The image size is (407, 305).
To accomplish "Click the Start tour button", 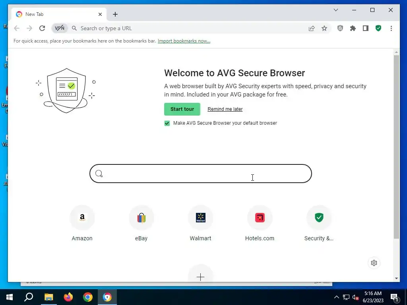I will coord(182,109).
